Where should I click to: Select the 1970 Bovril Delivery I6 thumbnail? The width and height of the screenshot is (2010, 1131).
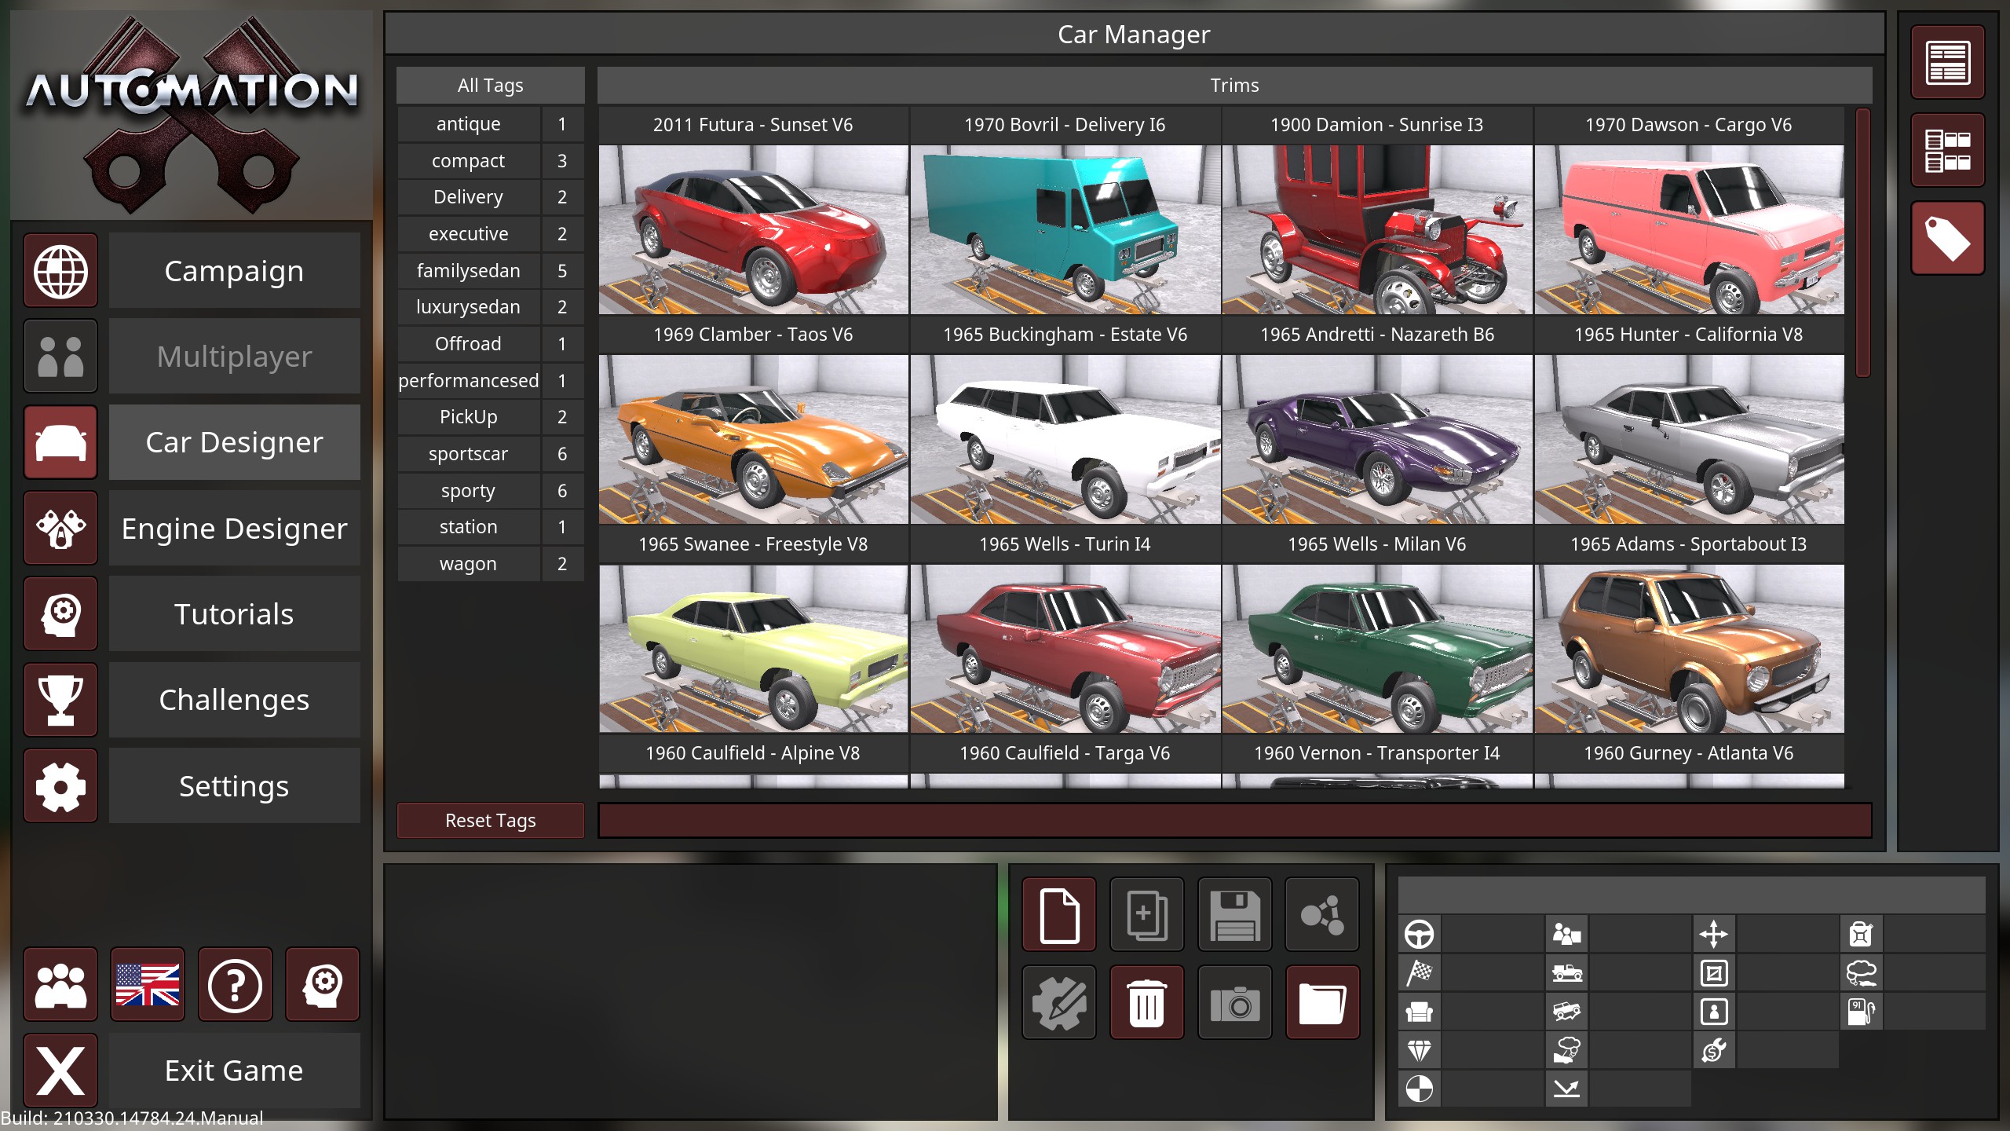pos(1065,229)
